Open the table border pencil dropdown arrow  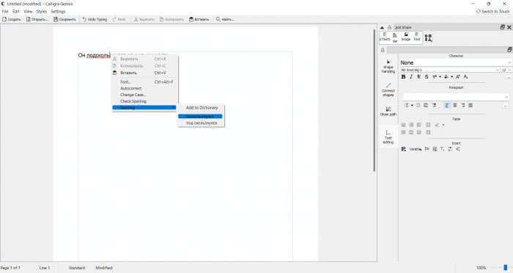tap(443, 125)
